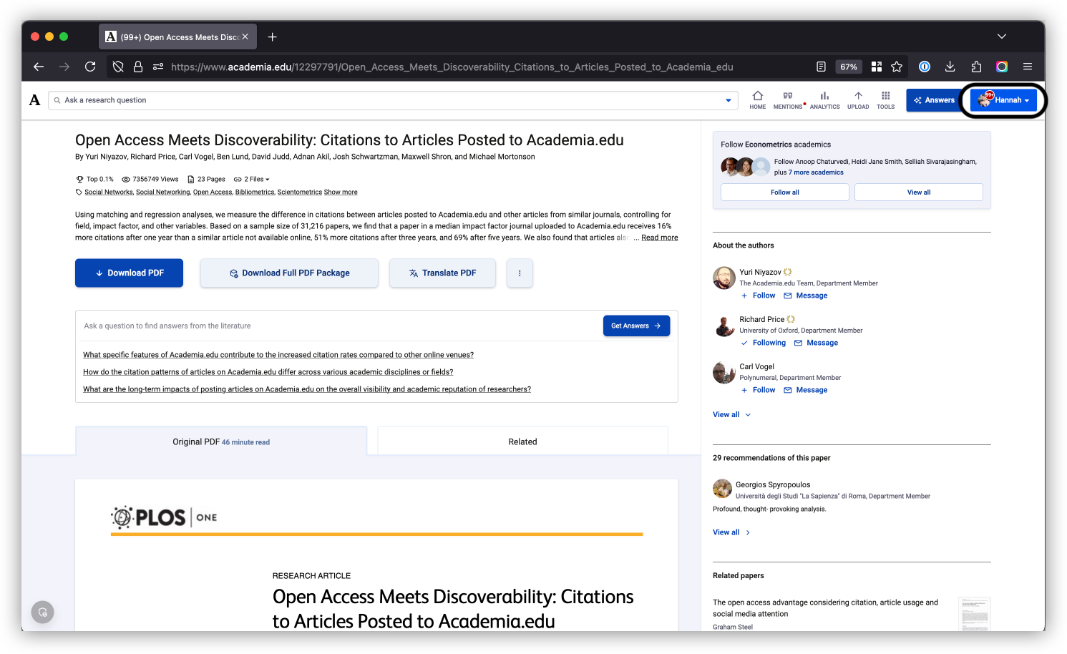Download the PDF
This screenshot has width=1067, height=654.
[x=129, y=273]
